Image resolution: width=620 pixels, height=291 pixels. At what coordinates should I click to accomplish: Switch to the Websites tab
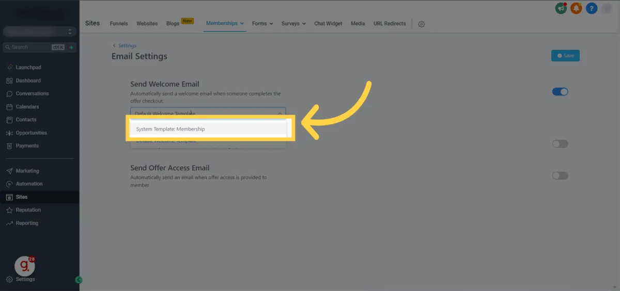[147, 24]
